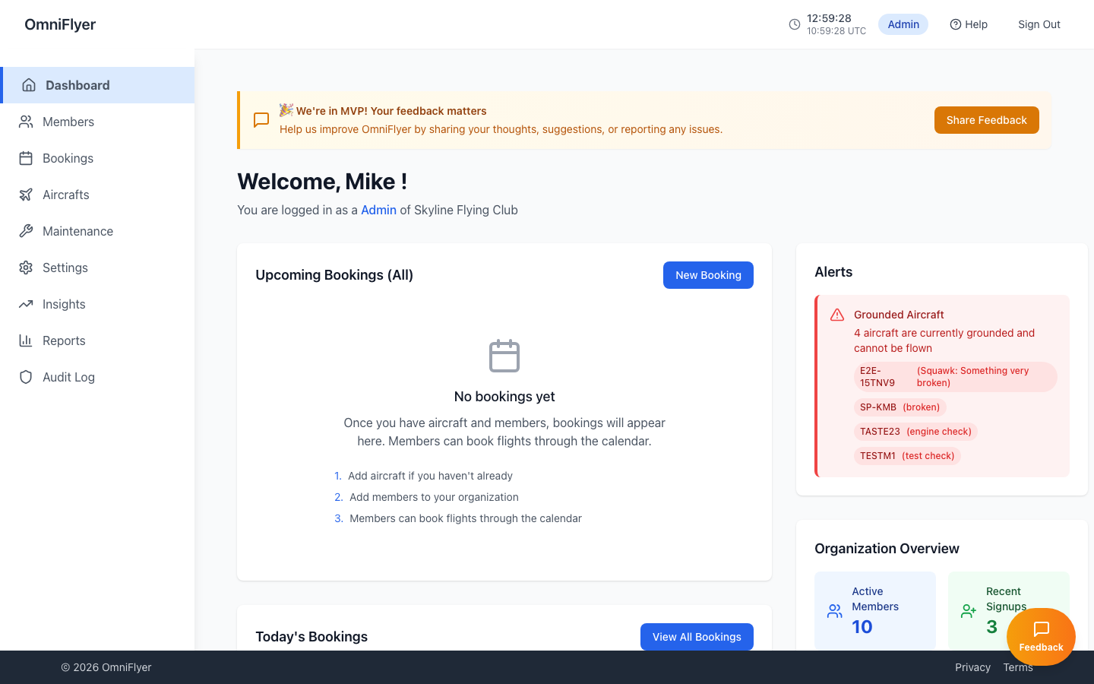
Task: Click the Help link in header
Action: (x=969, y=24)
